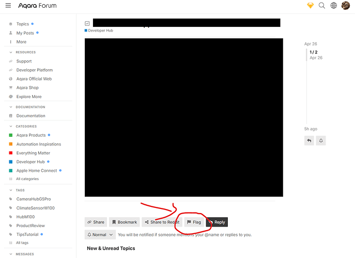Open Developer Platform link
The image size is (355, 258).
(35, 70)
